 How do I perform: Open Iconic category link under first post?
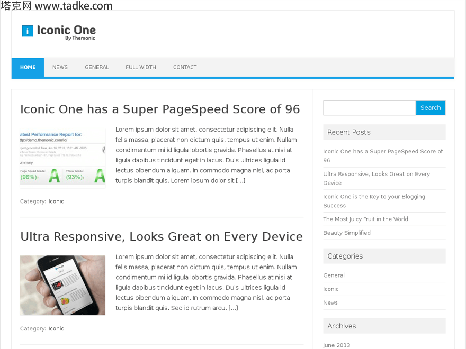pos(56,201)
